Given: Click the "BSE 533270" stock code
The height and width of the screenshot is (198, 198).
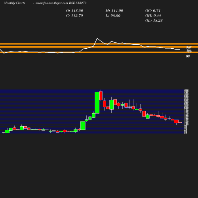Looking at the screenshot, I should 78,3.
